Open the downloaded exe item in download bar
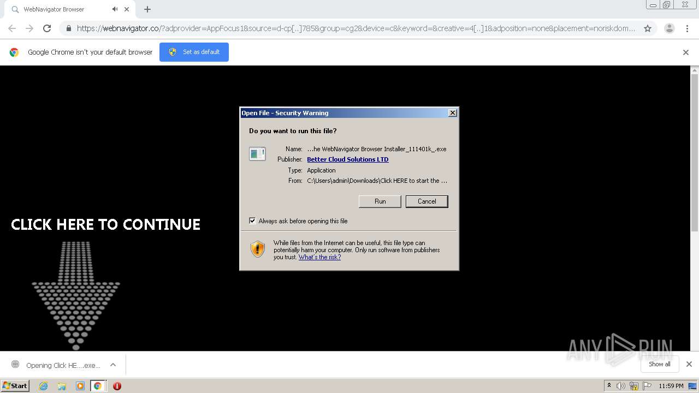 point(57,365)
